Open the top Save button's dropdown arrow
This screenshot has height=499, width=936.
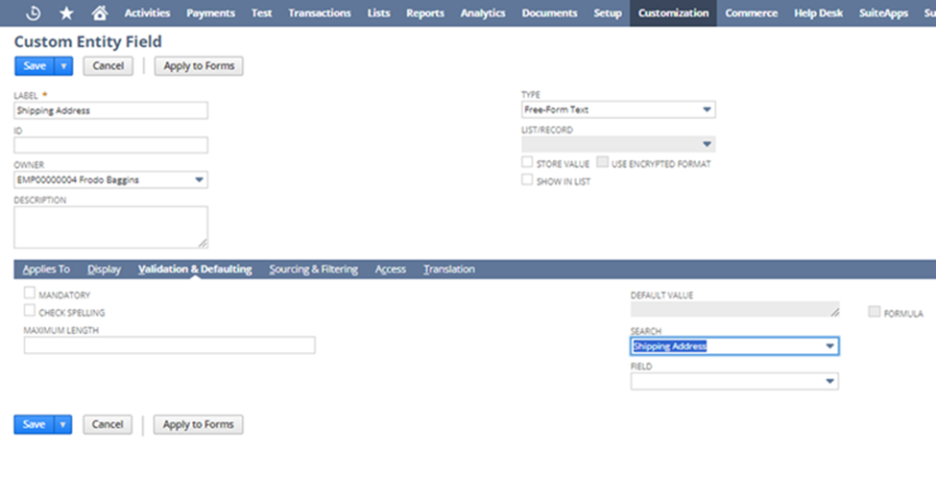click(x=63, y=65)
